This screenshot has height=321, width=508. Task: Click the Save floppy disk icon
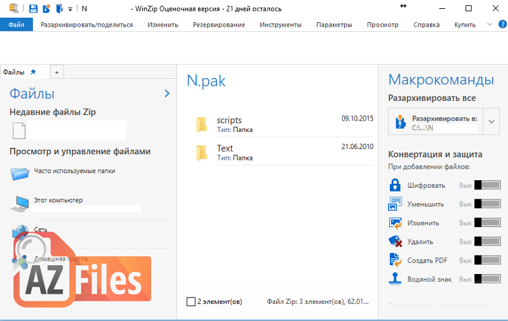[x=33, y=8]
